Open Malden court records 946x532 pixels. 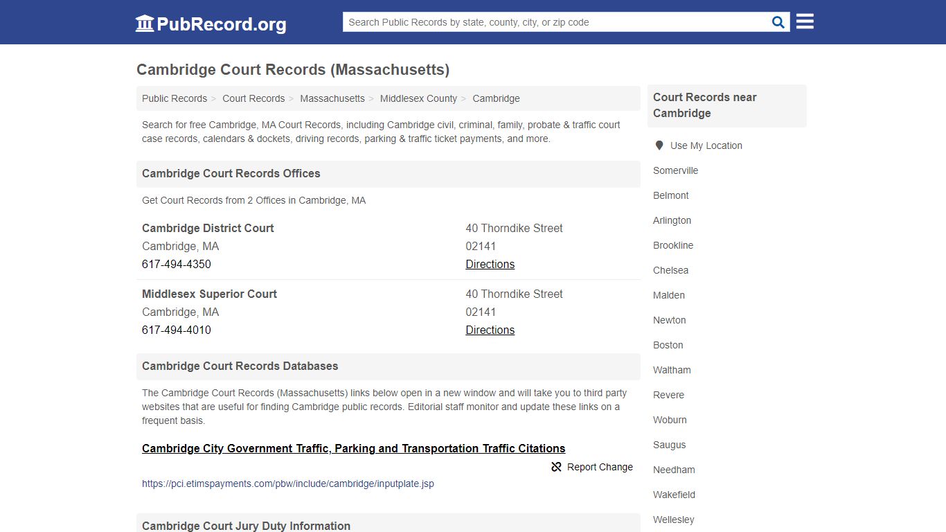(x=669, y=295)
